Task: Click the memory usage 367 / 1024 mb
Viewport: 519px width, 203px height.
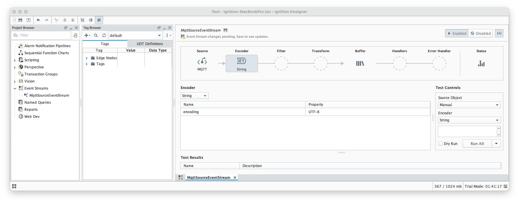Action: click(x=448, y=187)
